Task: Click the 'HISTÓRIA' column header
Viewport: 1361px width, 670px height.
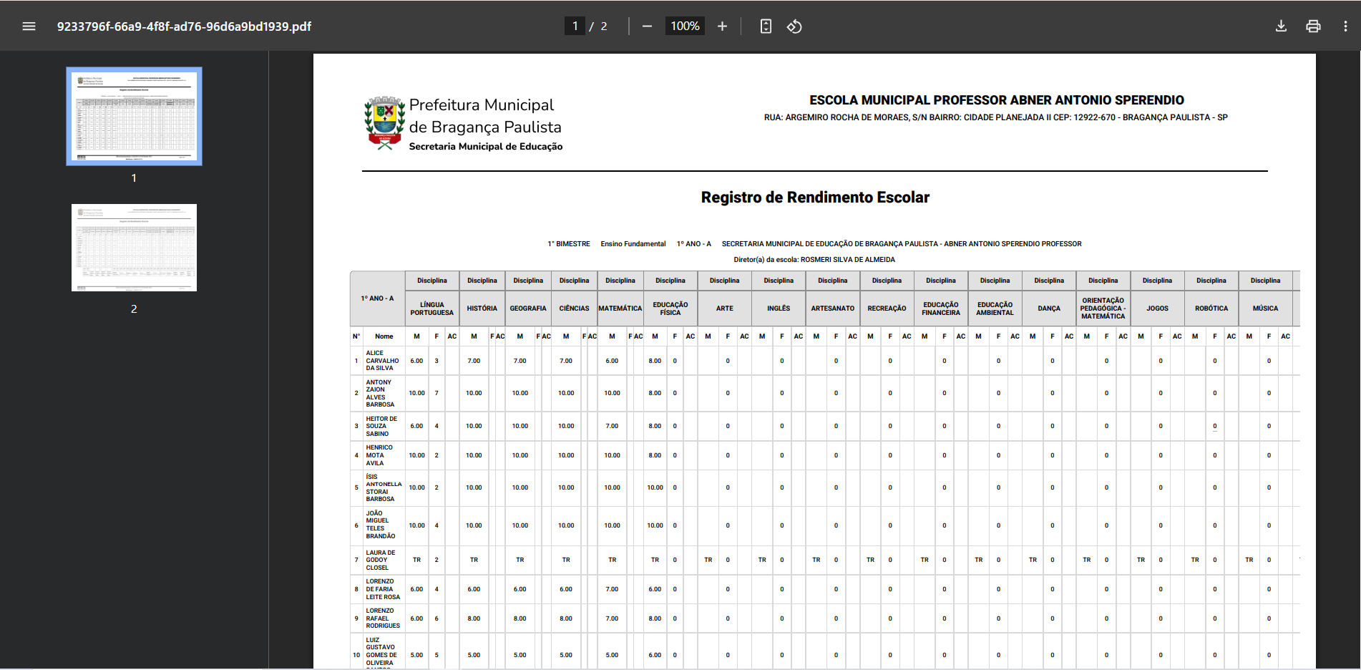Action: [482, 309]
